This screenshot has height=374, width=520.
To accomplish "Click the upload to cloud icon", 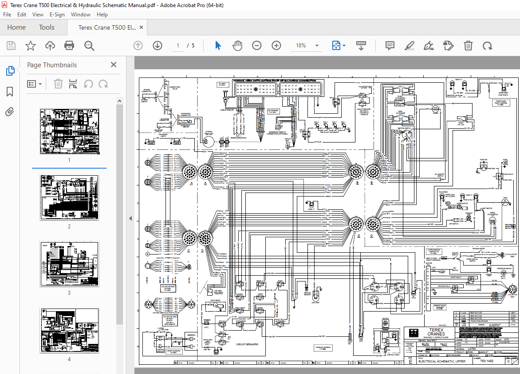I will pyautogui.click(x=50, y=46).
